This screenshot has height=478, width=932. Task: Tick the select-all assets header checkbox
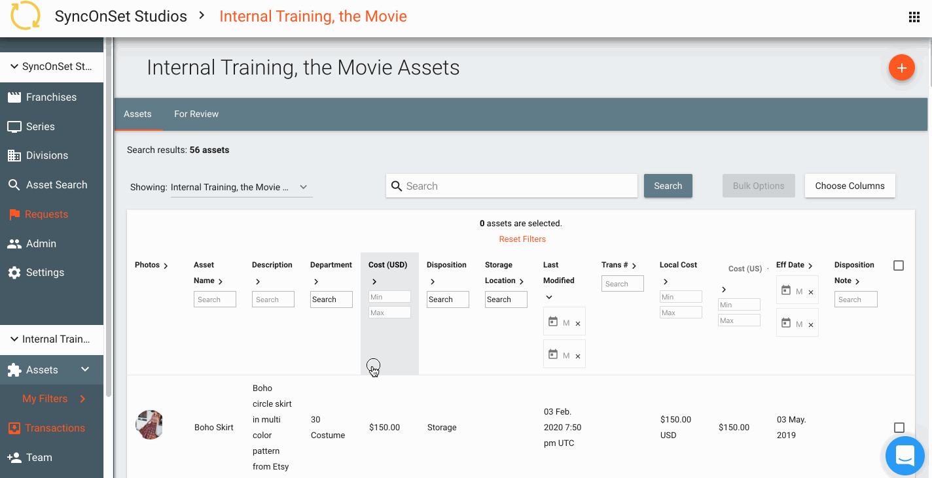pos(899,265)
